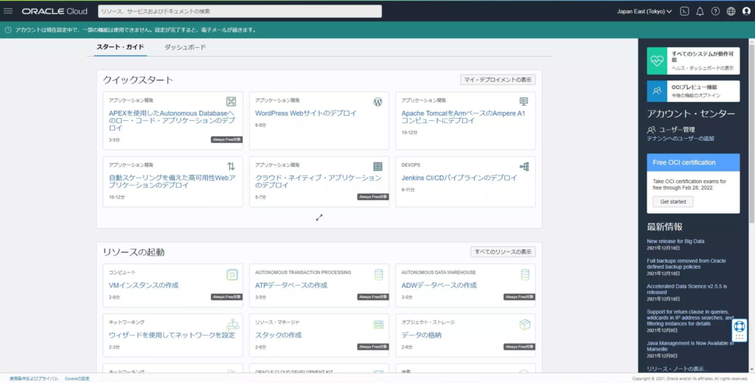Open the user profile avatar
755x383 pixels.
[x=746, y=12]
